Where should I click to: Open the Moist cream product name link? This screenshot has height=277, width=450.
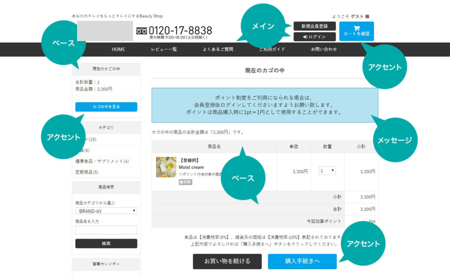191,167
